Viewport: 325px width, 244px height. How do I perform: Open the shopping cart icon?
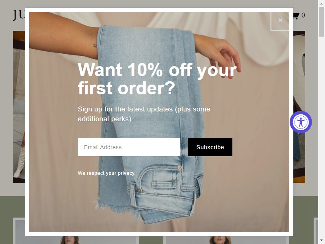[x=297, y=15]
